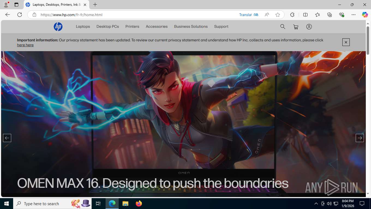View site information via the lock icon
The height and width of the screenshot is (209, 371).
(34, 15)
